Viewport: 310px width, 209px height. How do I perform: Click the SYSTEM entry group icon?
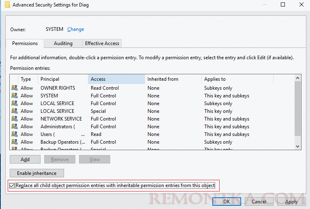pos(15,95)
